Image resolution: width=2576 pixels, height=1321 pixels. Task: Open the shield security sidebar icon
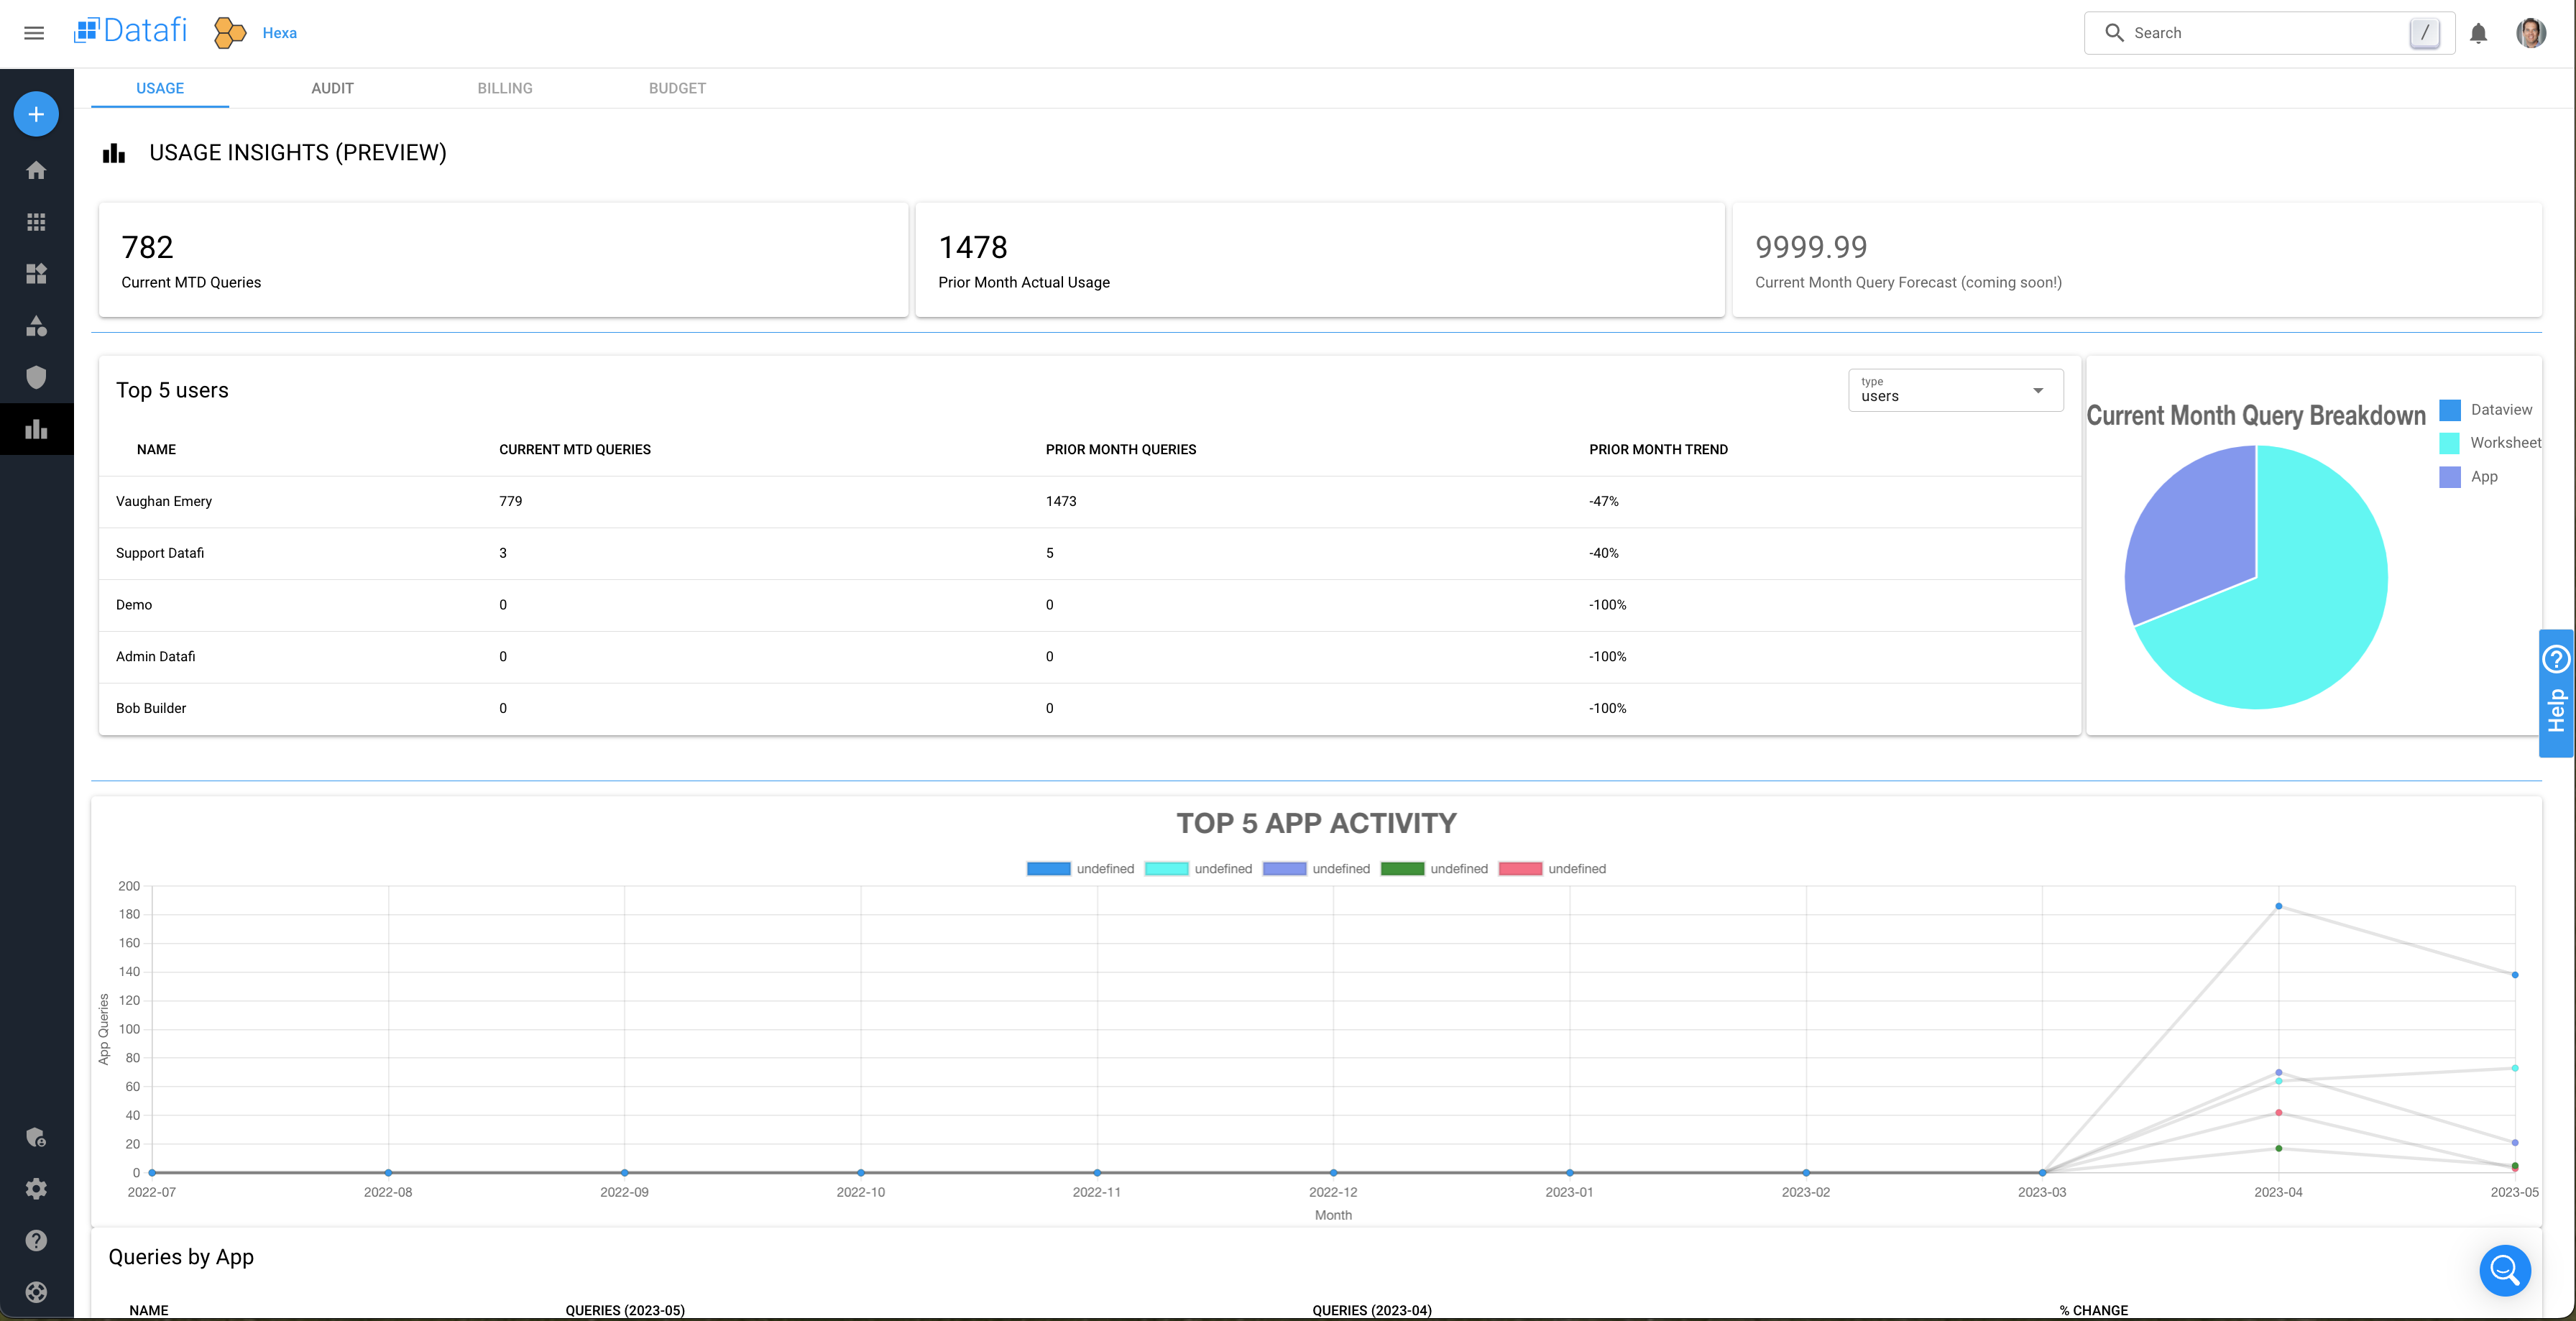(36, 377)
